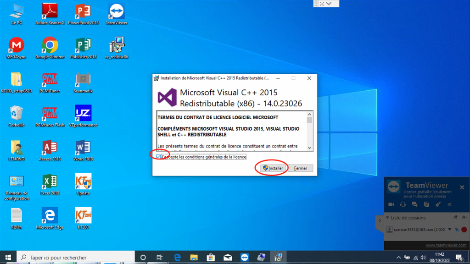Screen dimensions: 470x264
Task: Select vc_redist.x86 installer on desktop
Action: point(117,48)
